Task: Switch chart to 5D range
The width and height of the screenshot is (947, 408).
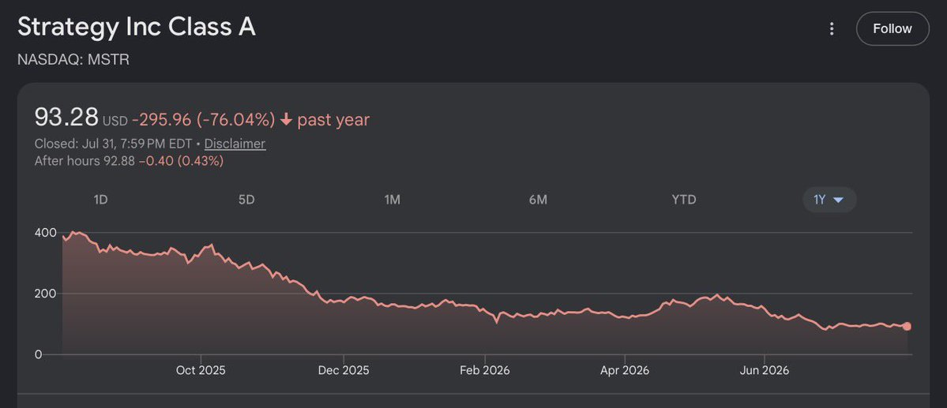Action: click(246, 200)
